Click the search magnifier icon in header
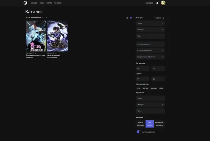The width and height of the screenshot is (210, 141). 55,3
